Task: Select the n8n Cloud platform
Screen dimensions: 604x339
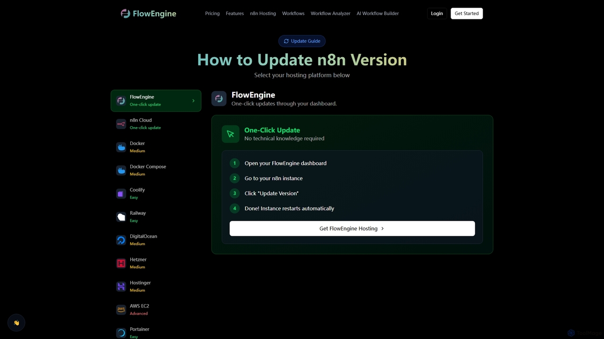Action: (156, 124)
